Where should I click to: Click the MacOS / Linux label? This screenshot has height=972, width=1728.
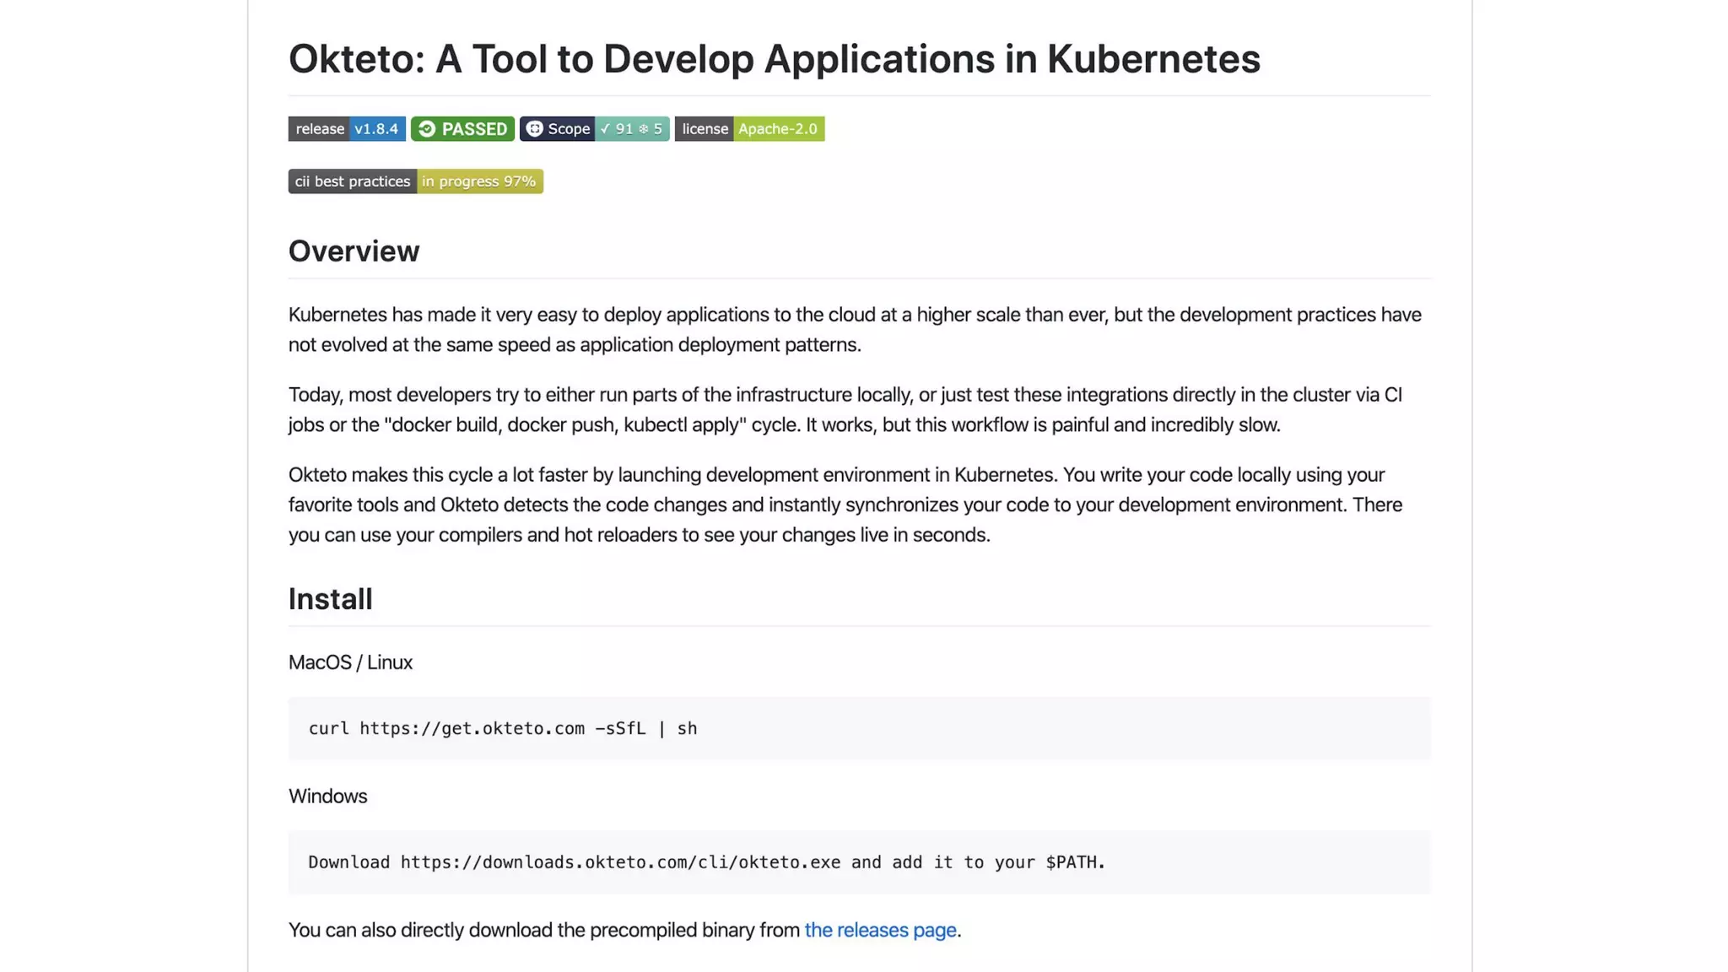[x=350, y=662]
